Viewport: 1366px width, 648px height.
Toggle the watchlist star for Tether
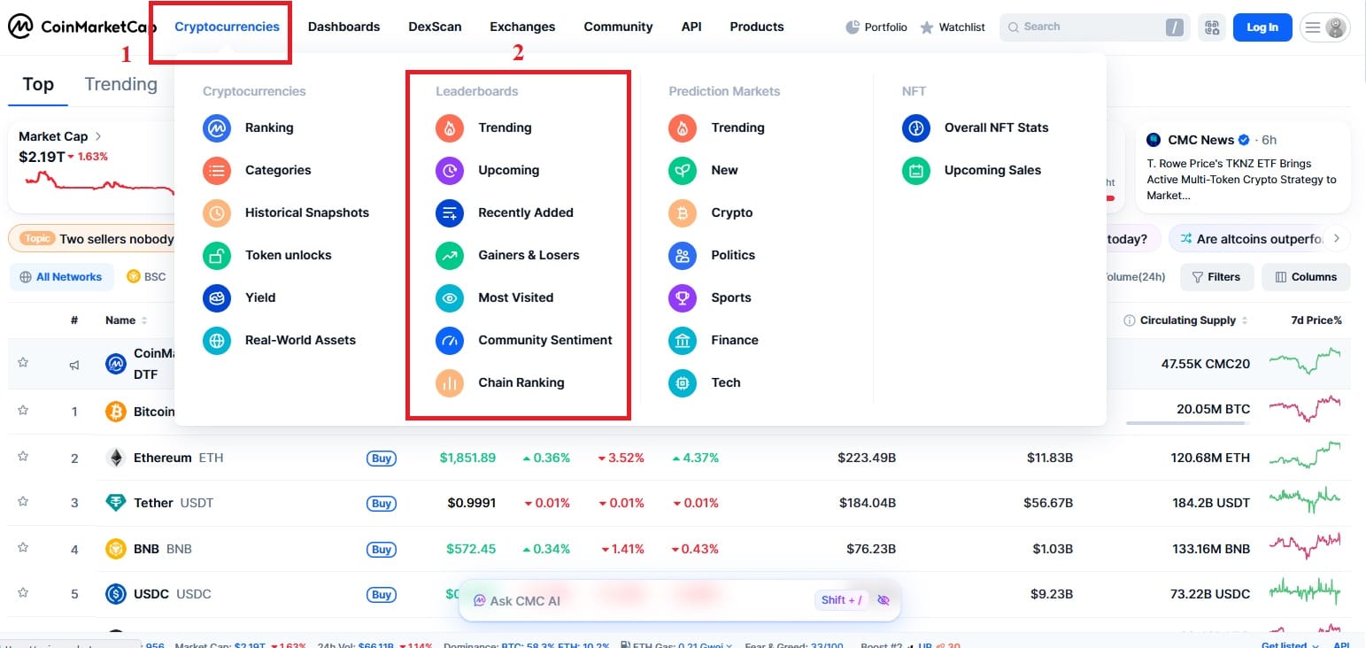coord(23,502)
